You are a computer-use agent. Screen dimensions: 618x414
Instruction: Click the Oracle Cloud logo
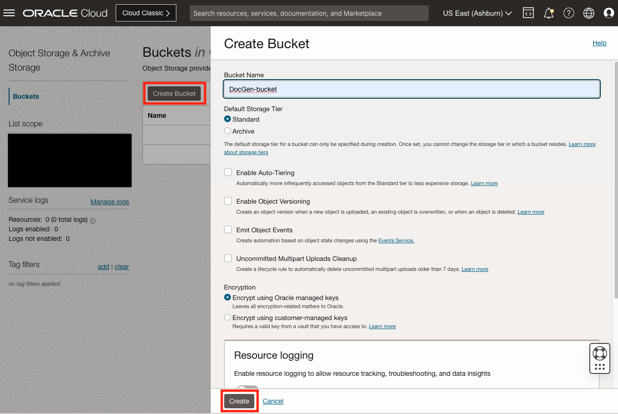(x=65, y=13)
